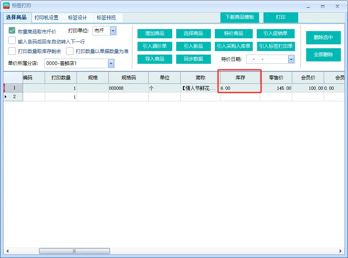Switch to the 选择商品 tab
The height and width of the screenshot is (258, 348).
[x=16, y=17]
